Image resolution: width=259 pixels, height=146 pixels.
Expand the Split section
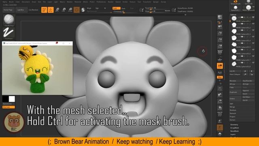click(231, 104)
